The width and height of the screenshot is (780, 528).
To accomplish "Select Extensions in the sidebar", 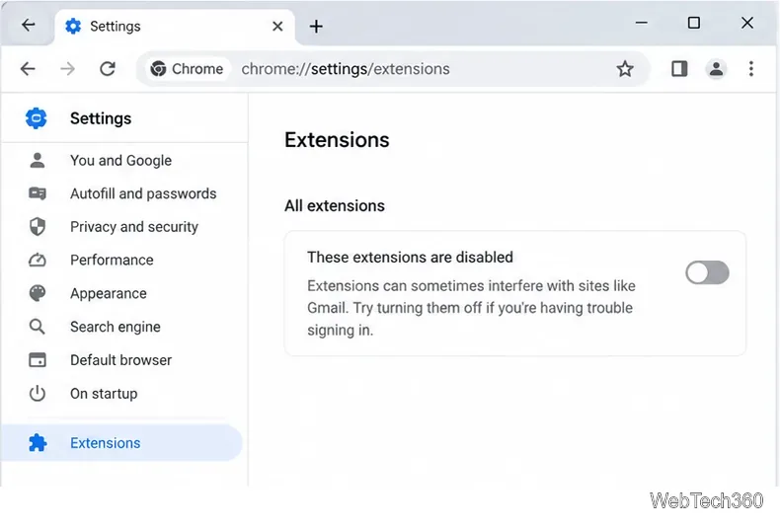I will coord(121,442).
